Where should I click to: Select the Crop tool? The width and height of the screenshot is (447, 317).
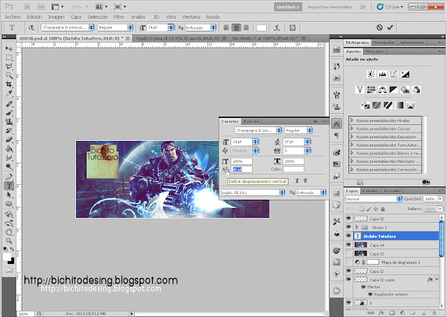[9, 84]
